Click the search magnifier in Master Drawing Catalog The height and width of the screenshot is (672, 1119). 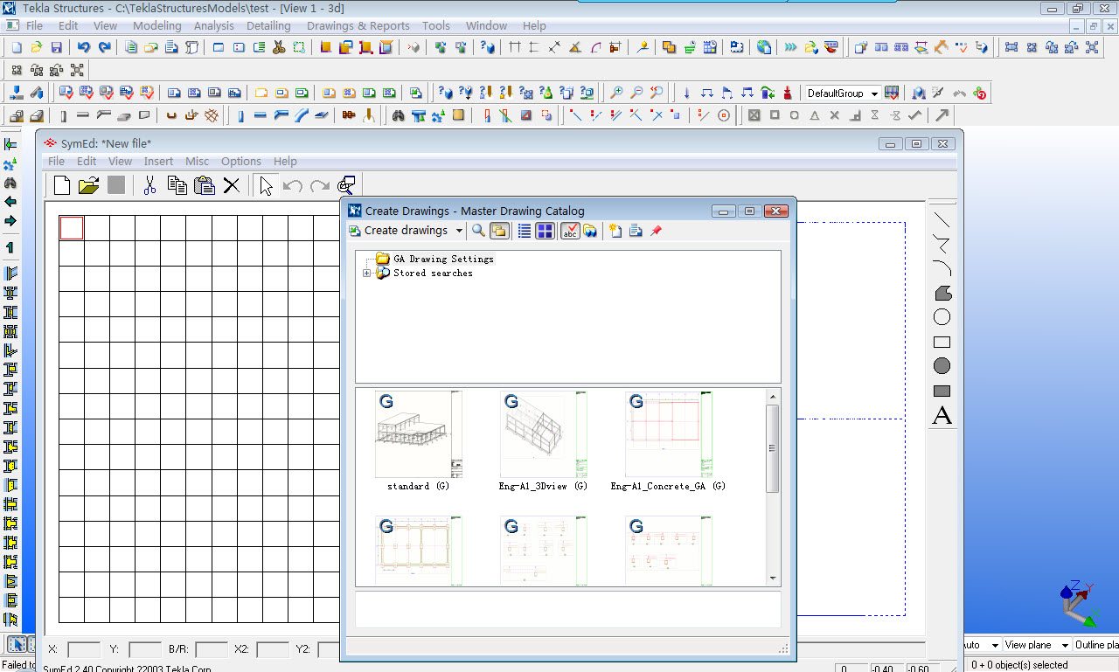[478, 231]
